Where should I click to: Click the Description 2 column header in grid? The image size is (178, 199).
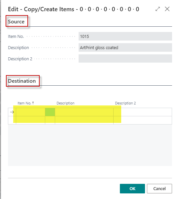(x=125, y=103)
